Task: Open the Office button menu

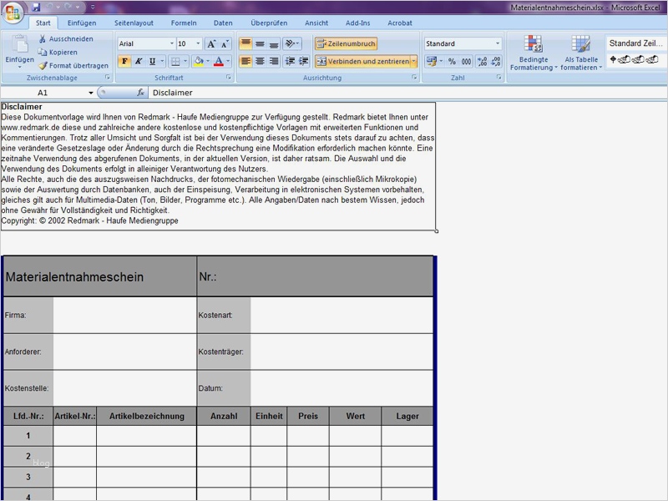Action: [x=13, y=13]
